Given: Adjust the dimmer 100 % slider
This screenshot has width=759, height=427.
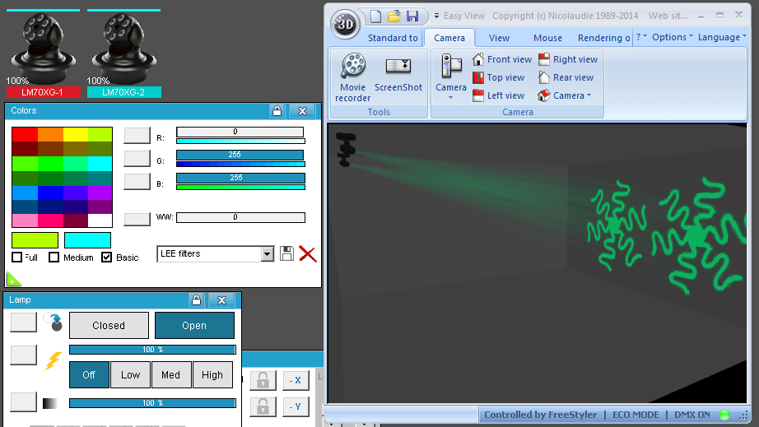Looking at the screenshot, I should pyautogui.click(x=152, y=403).
